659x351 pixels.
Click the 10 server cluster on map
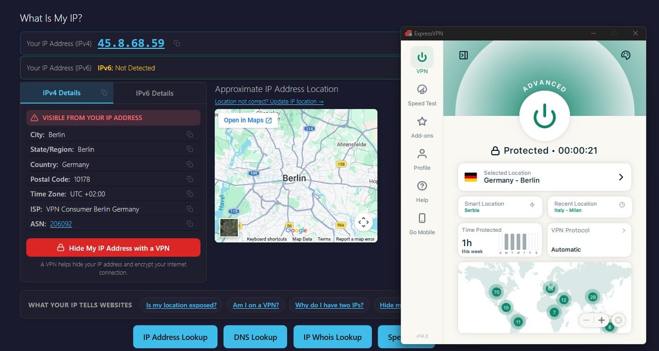(x=506, y=307)
